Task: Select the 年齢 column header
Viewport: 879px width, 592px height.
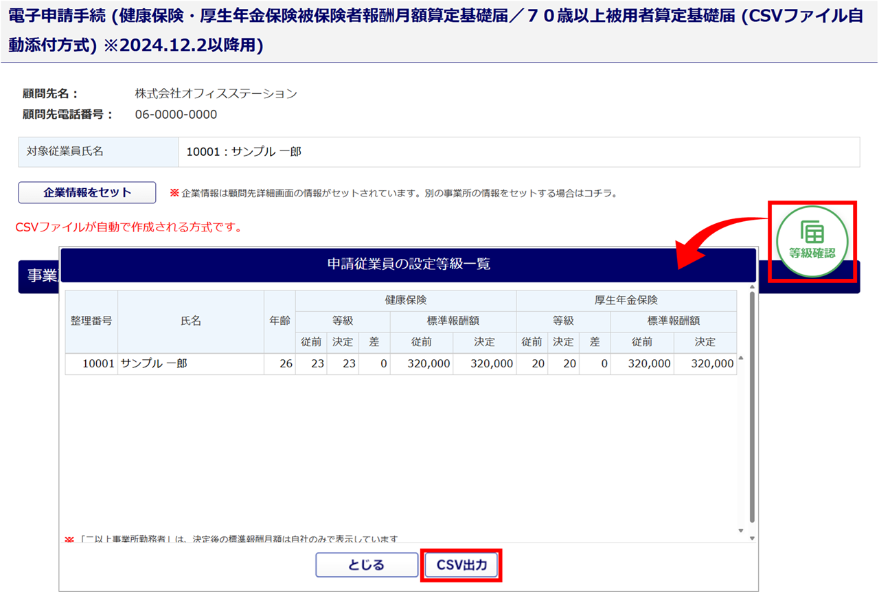Action: point(279,321)
